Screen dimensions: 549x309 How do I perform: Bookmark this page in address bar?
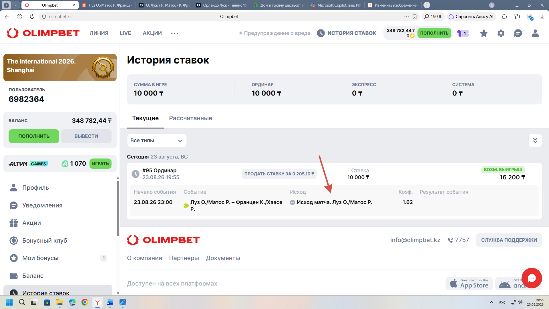[415, 17]
